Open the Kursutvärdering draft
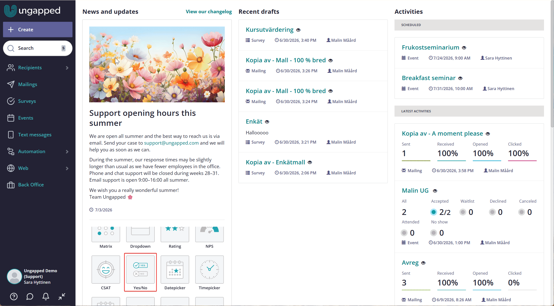Screen dimensions: 554x306 pos(269,30)
